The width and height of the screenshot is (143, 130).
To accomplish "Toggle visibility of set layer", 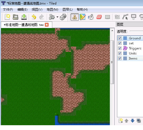I will tap(120, 43).
